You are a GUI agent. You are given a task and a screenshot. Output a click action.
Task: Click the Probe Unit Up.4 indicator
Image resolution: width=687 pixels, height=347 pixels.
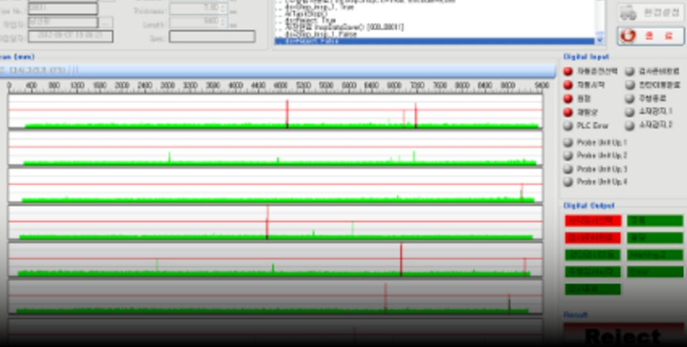(x=568, y=182)
